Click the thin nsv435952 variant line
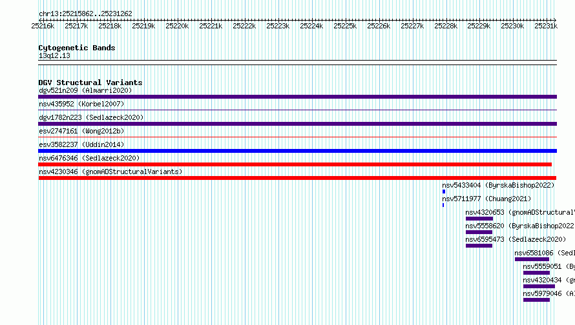The height and width of the screenshot is (325, 575). click(x=297, y=110)
